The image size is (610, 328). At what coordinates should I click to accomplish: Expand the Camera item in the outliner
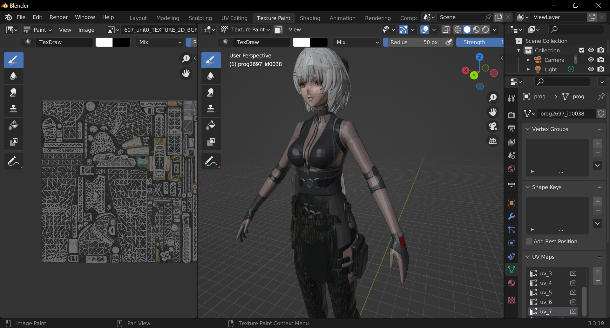coord(528,60)
